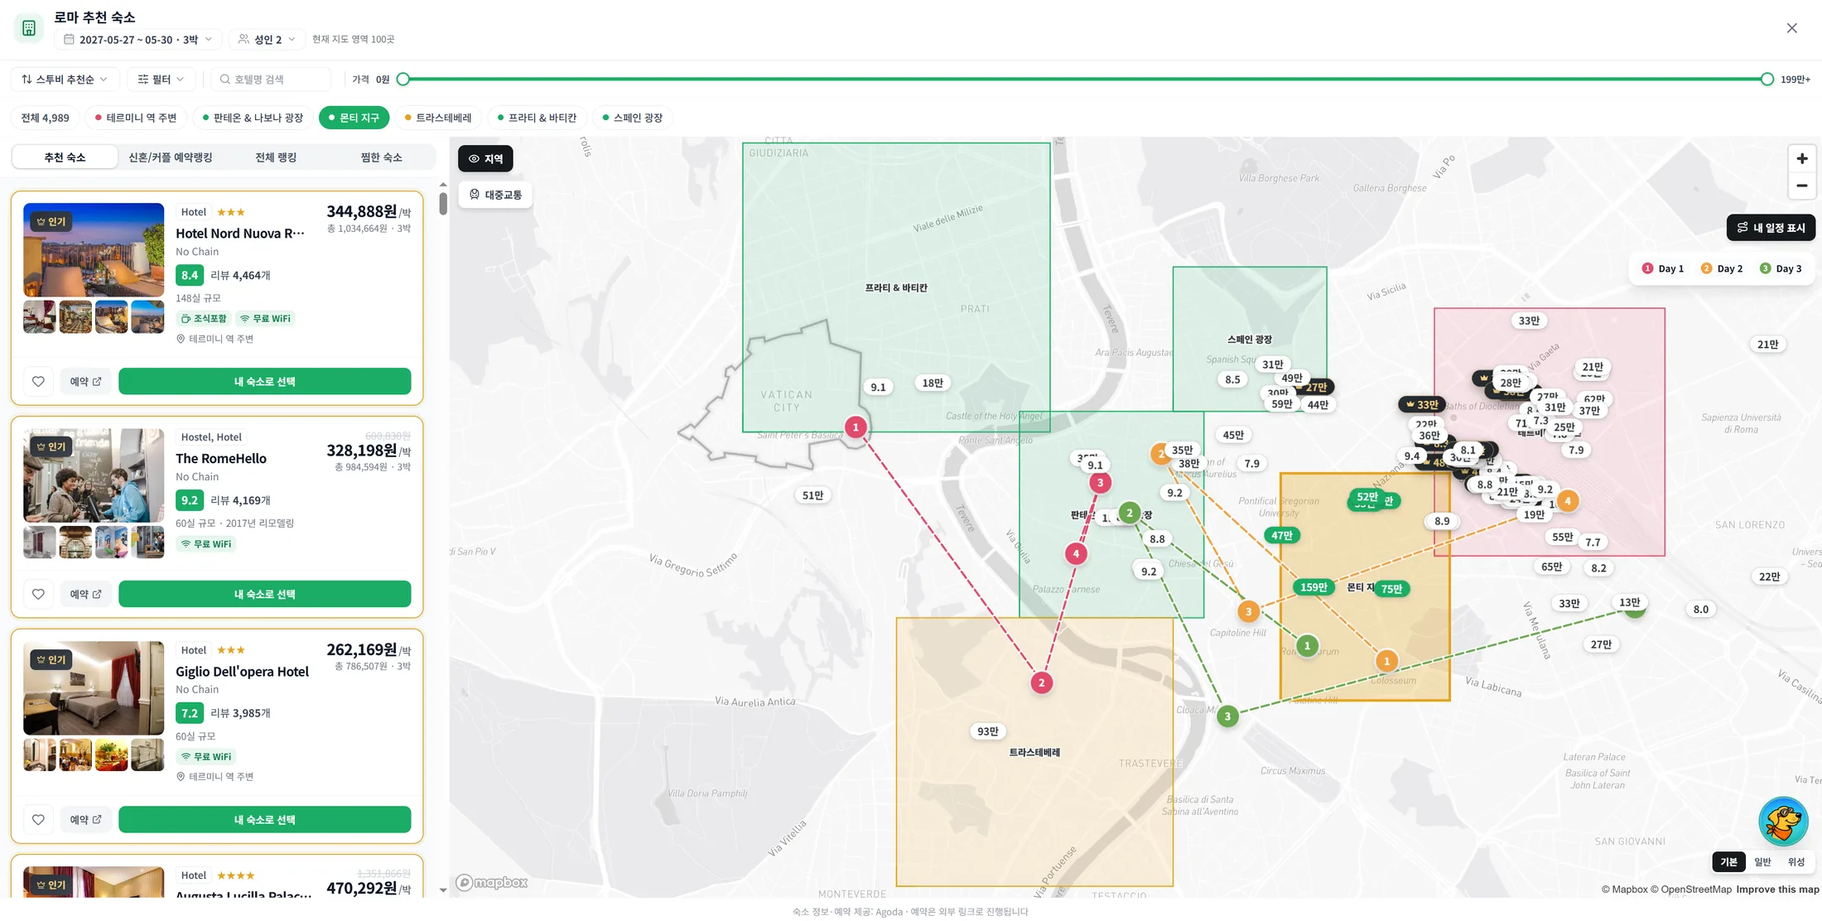Switch to 전체 랭킹 tab
Viewport: 1822px width, 921px height.
coord(276,157)
